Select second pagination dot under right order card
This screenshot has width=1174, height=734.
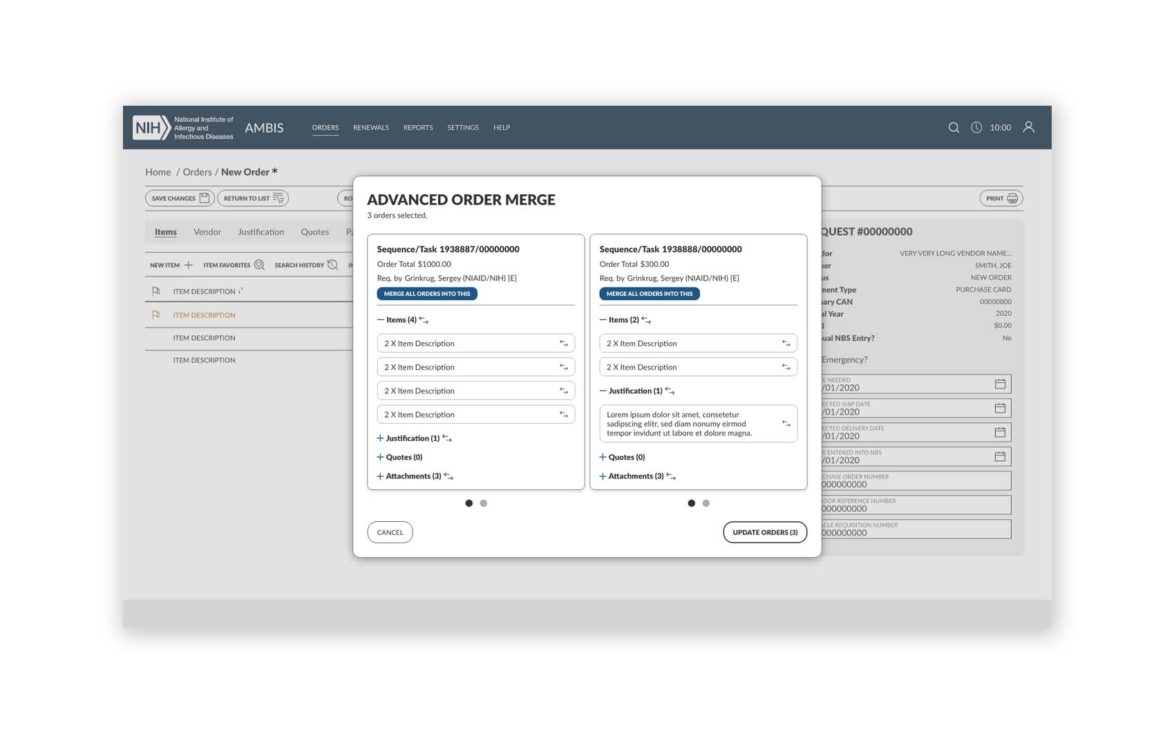coord(706,503)
